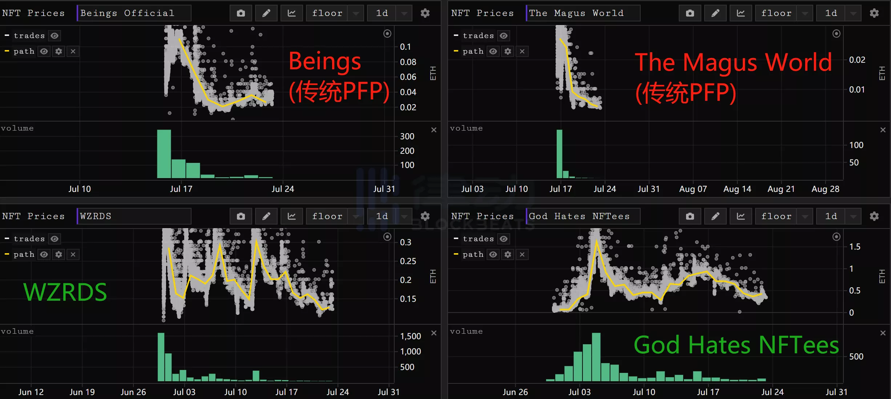The image size is (891, 399).
Task: Click the WZRDS collection name field
Action: pos(134,217)
